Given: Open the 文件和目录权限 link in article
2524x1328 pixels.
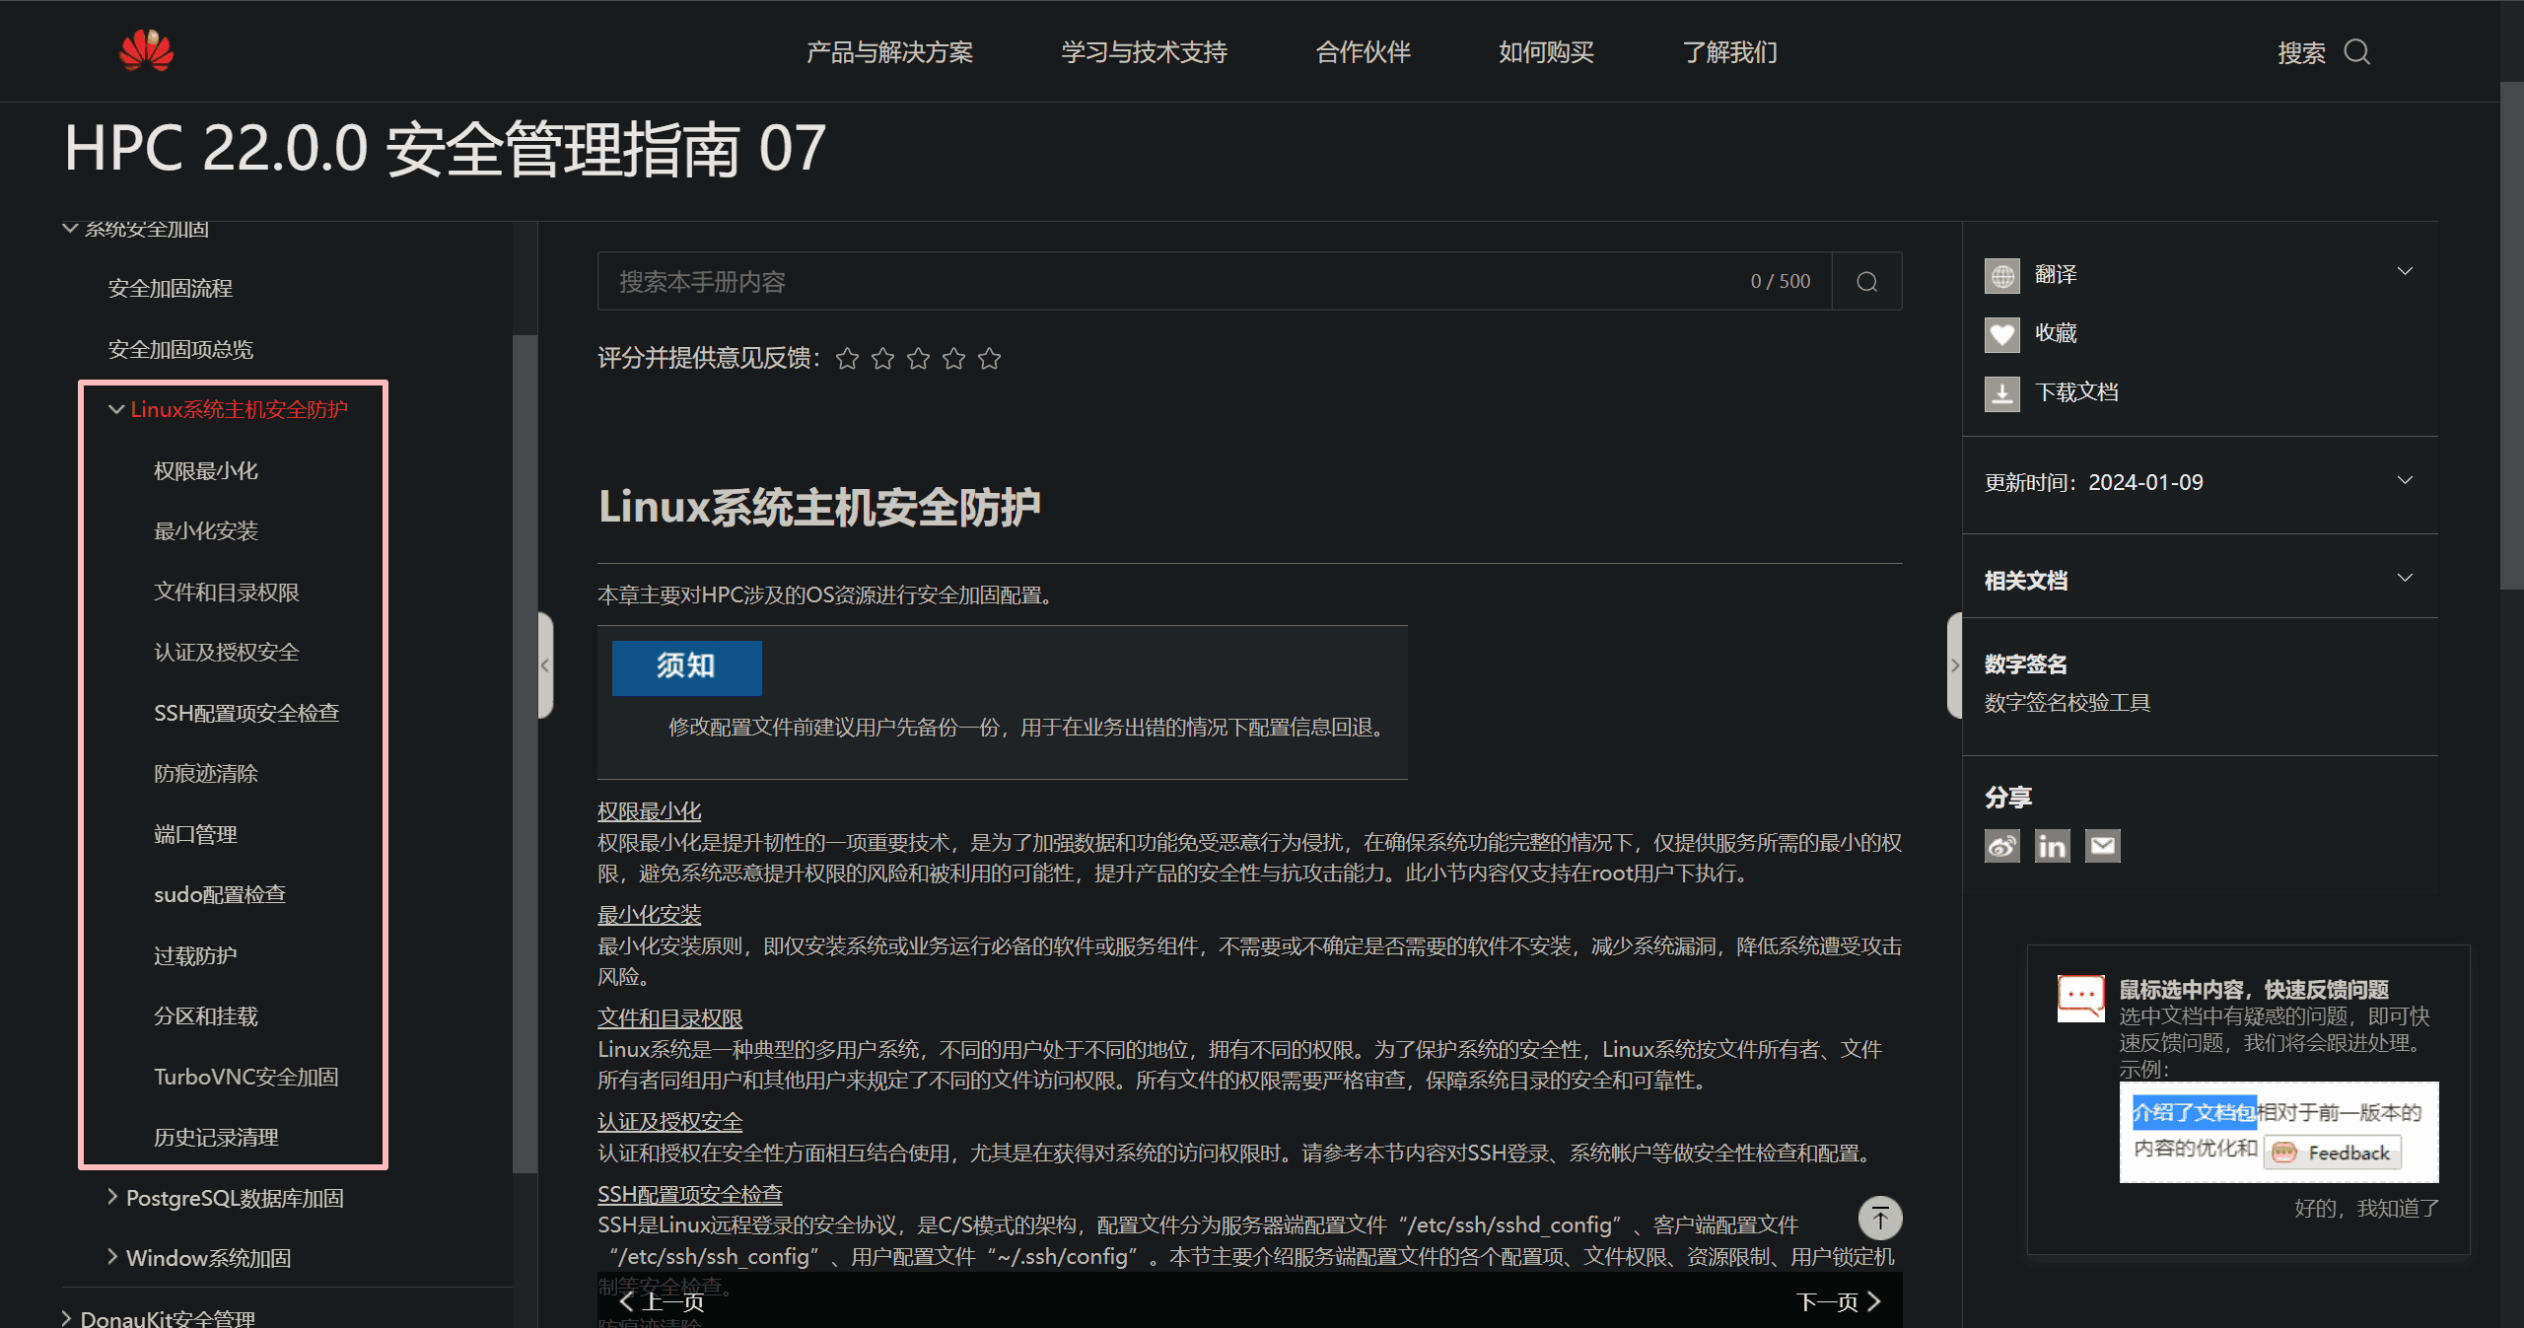Looking at the screenshot, I should tap(669, 1018).
